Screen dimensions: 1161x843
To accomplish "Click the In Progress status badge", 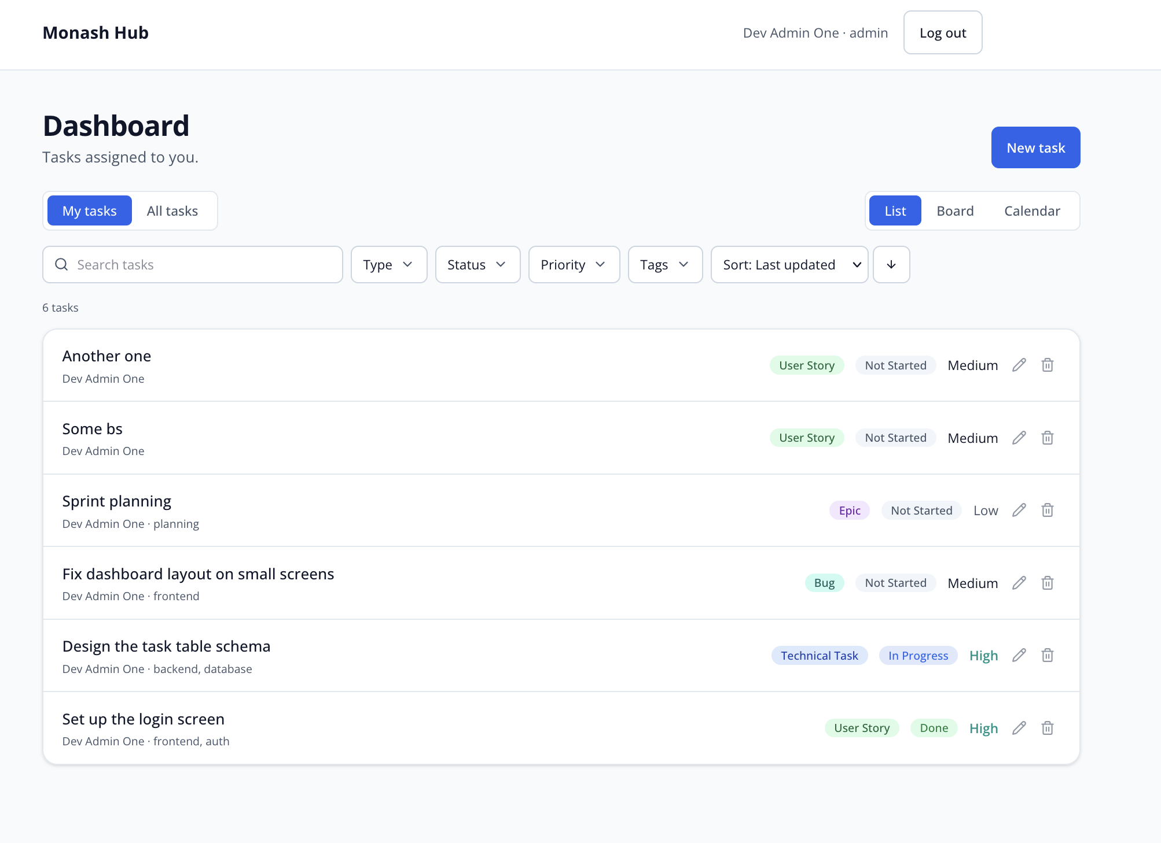I will click(x=918, y=656).
